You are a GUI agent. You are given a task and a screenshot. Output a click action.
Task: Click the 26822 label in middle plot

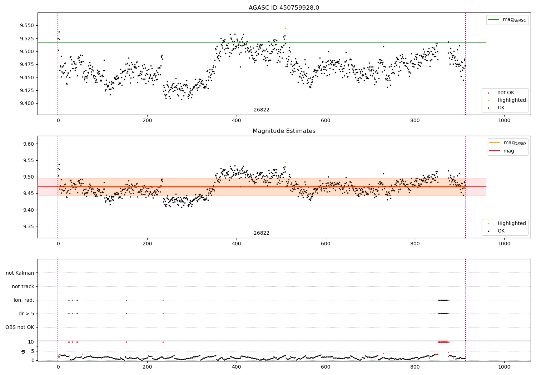(x=262, y=233)
